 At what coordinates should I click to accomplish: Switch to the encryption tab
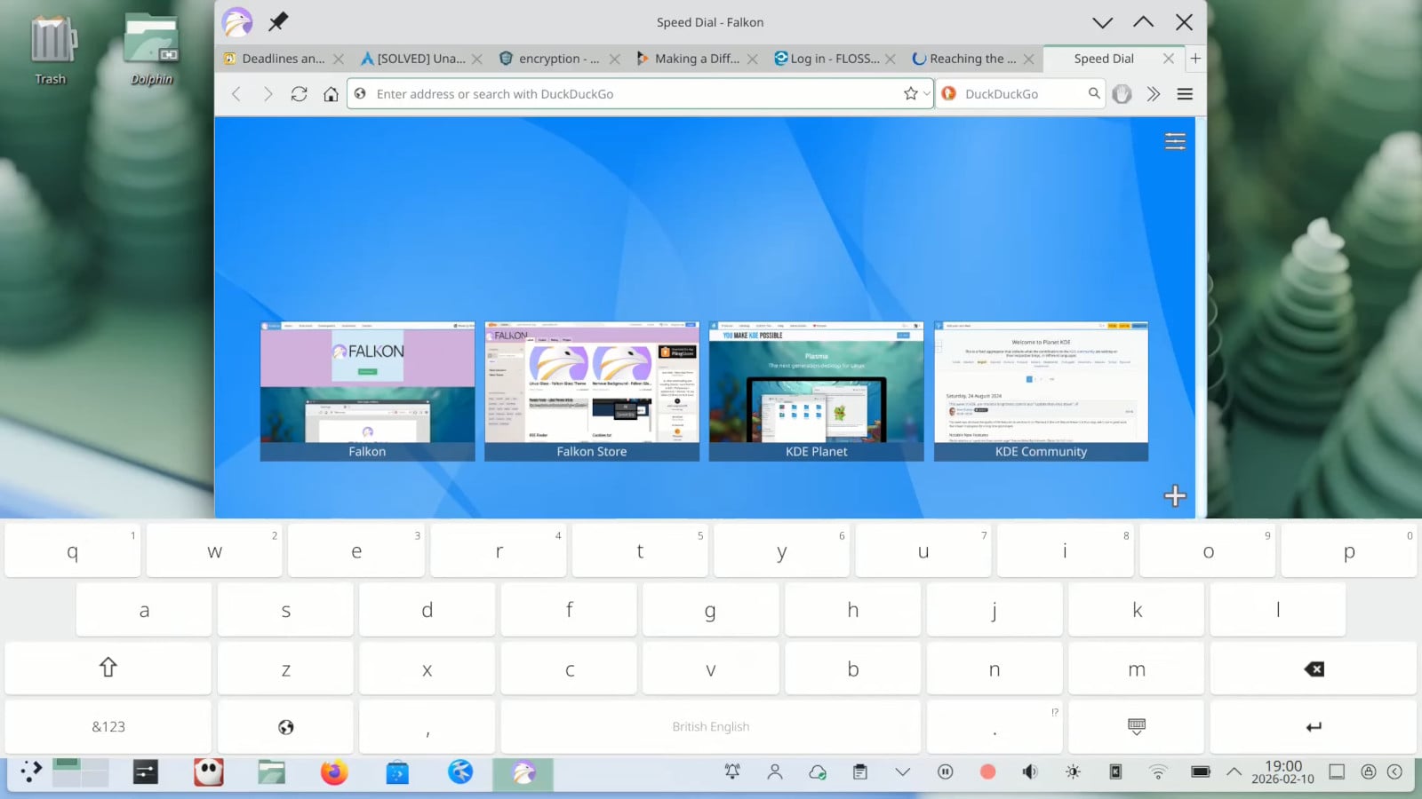tap(551, 59)
